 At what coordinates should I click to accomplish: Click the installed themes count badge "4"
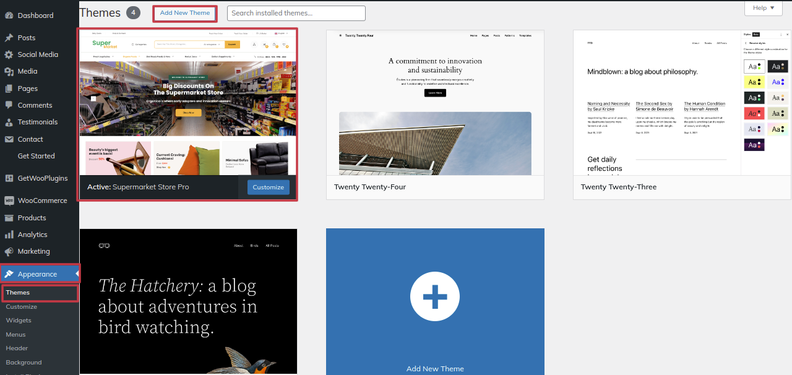133,12
